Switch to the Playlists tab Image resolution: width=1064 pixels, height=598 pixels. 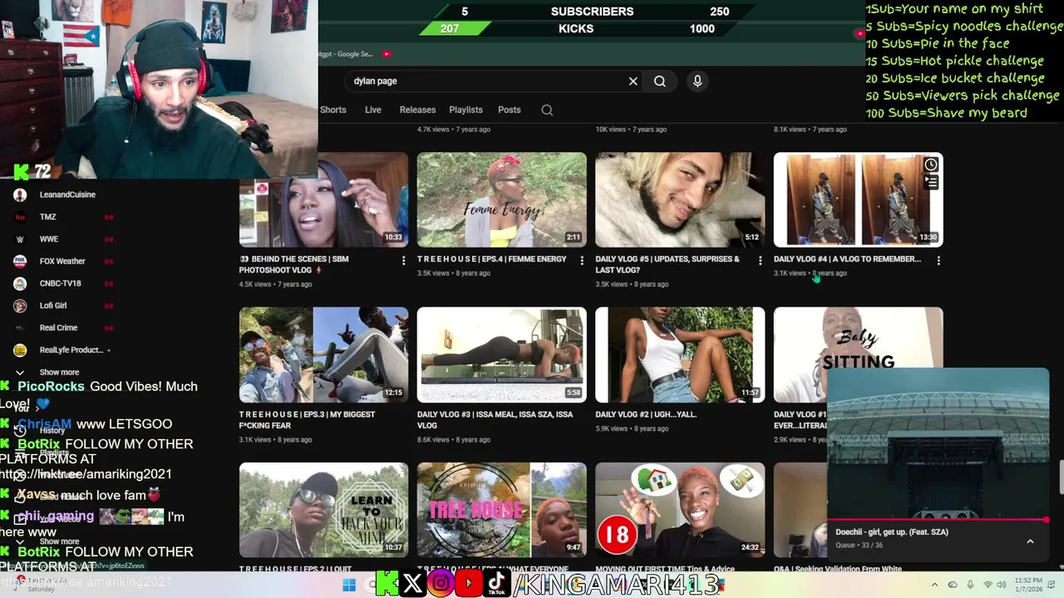(x=465, y=110)
